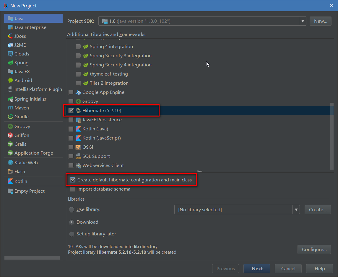Select Empty Project from the sidebar

coord(10,191)
